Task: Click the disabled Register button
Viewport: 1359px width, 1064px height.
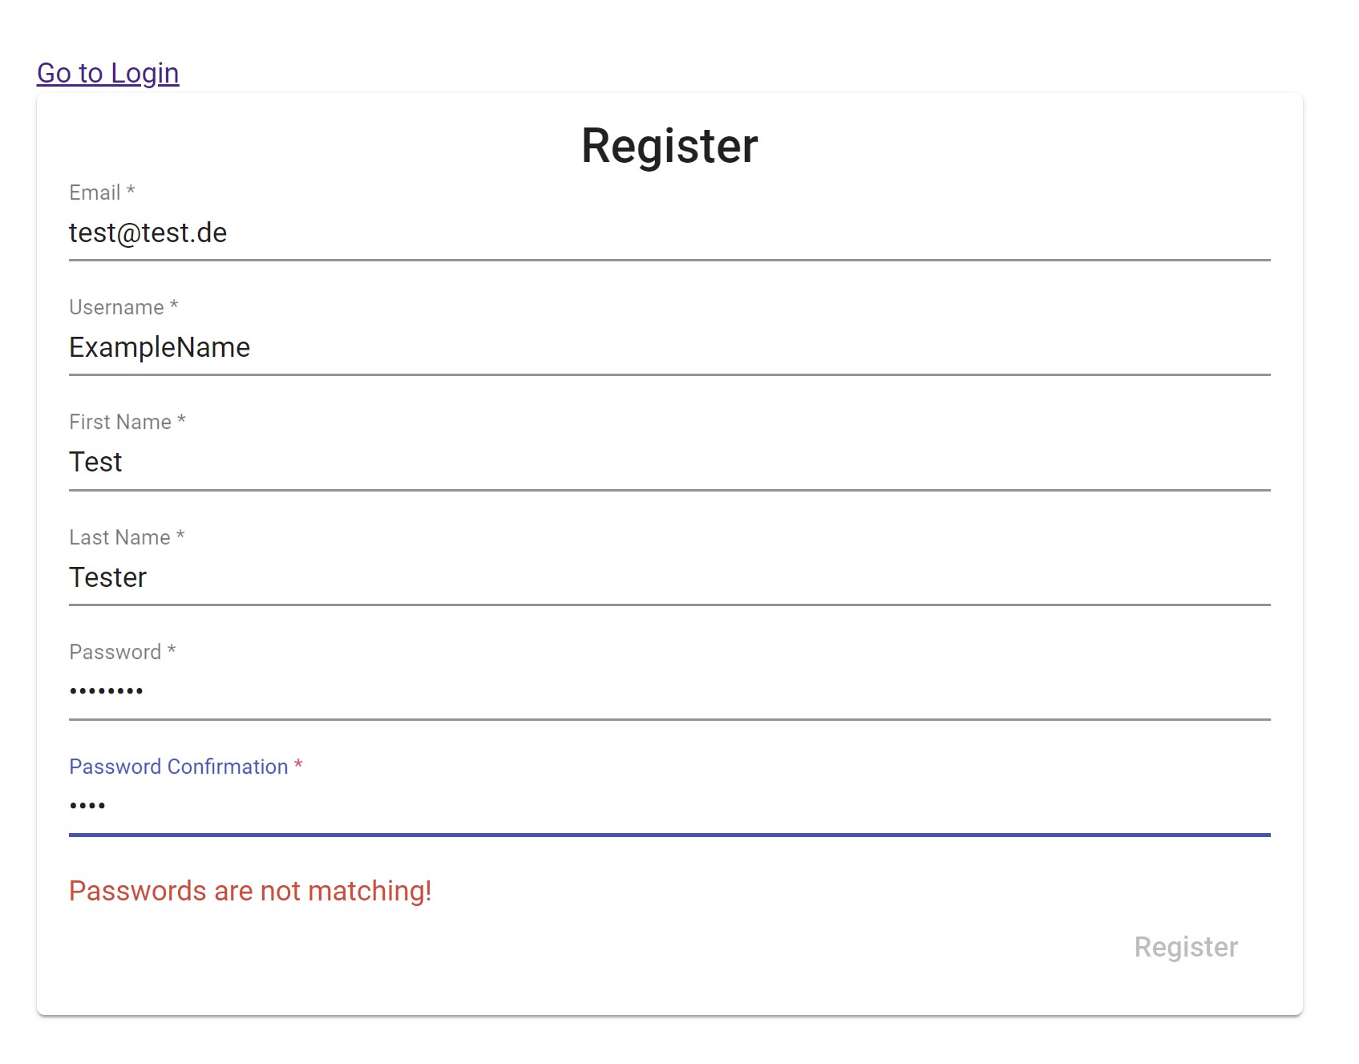Action: (x=1185, y=947)
